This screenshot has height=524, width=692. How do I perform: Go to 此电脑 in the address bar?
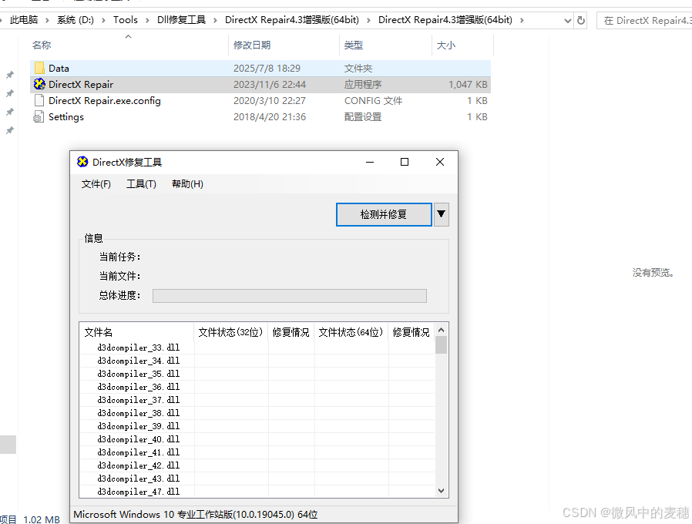[x=24, y=20]
